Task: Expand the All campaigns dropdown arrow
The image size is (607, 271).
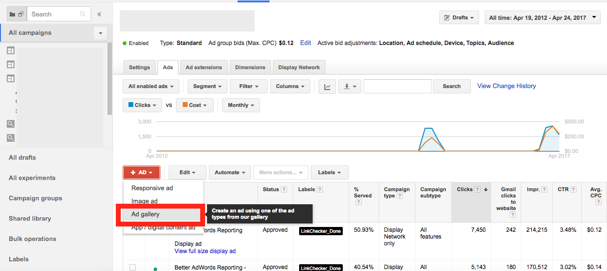Action: pos(100,33)
